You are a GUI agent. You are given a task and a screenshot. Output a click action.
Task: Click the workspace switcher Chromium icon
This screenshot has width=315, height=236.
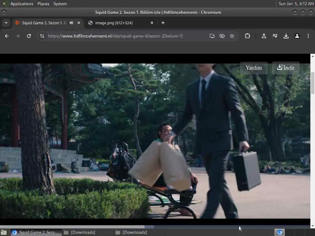(280, 232)
